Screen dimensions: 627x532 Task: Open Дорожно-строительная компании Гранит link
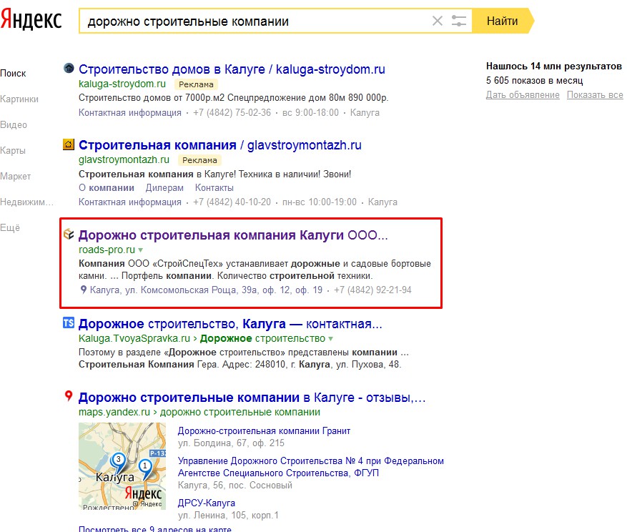click(264, 431)
